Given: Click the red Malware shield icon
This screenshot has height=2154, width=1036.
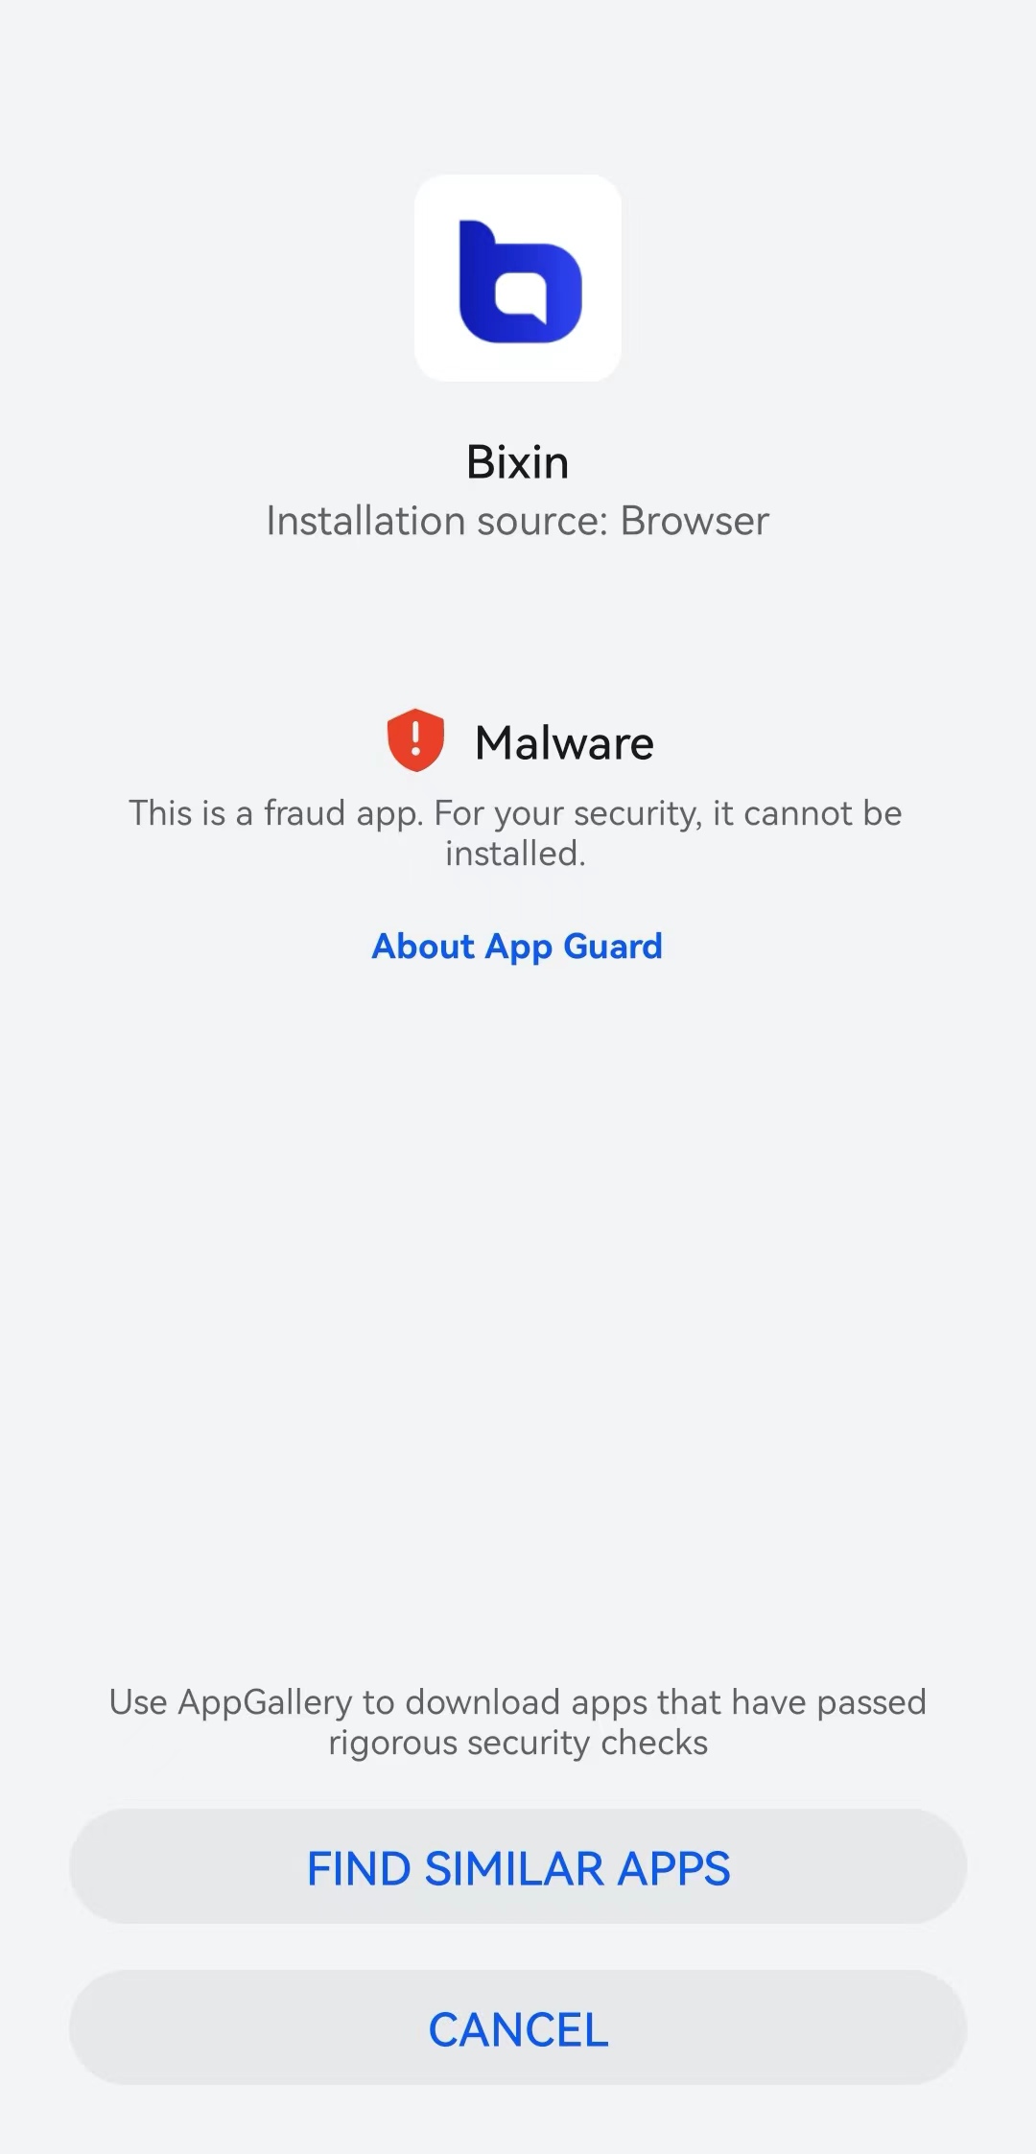Looking at the screenshot, I should point(415,740).
